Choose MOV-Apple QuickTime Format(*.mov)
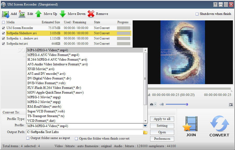 [x=85, y=93]
